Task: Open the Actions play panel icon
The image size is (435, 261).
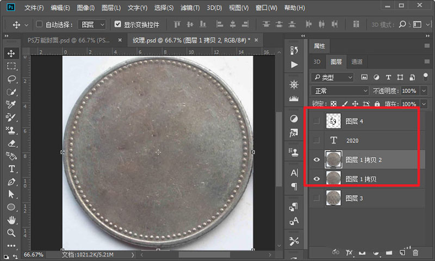Action: (294, 65)
